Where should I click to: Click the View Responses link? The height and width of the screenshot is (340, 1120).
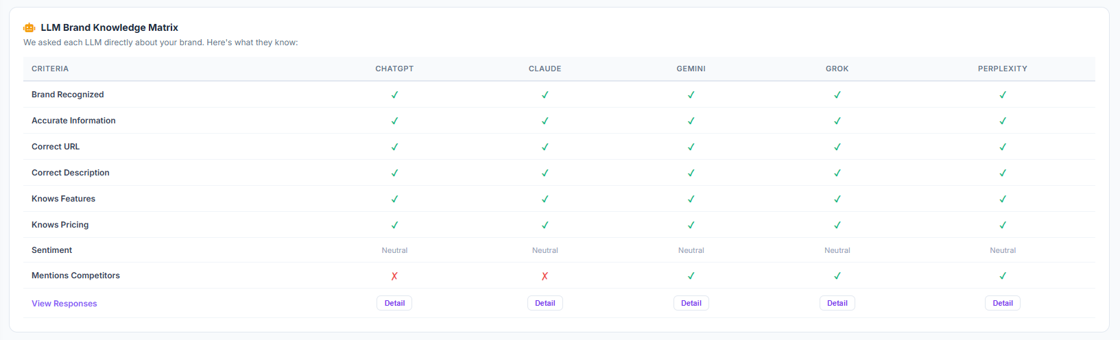click(64, 304)
